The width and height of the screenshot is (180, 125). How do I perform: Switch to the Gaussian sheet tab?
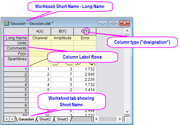pyautogui.click(x=26, y=119)
